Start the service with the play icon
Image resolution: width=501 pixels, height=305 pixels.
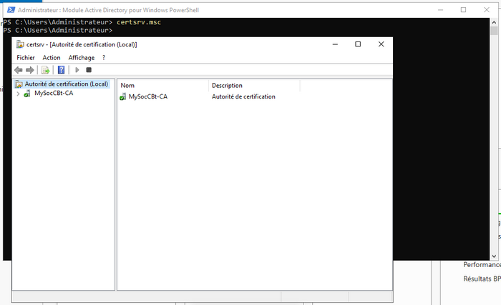(x=77, y=70)
